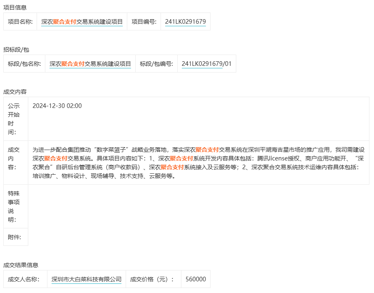The height and width of the screenshot is (293, 374).
Task: Click the description paragraph starting 为进一步配合集团
Action: point(198,163)
